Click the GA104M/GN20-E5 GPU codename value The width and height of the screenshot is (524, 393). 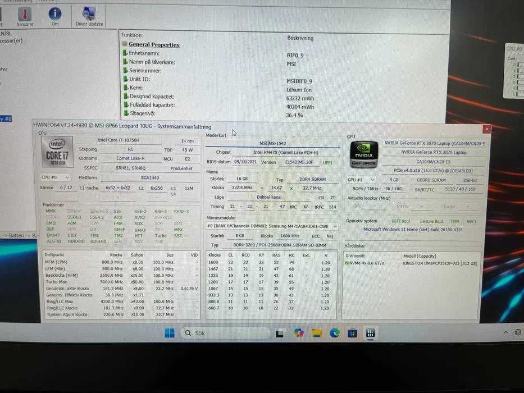[434, 162]
